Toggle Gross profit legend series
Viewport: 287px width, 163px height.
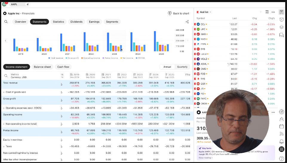click(x=72, y=58)
